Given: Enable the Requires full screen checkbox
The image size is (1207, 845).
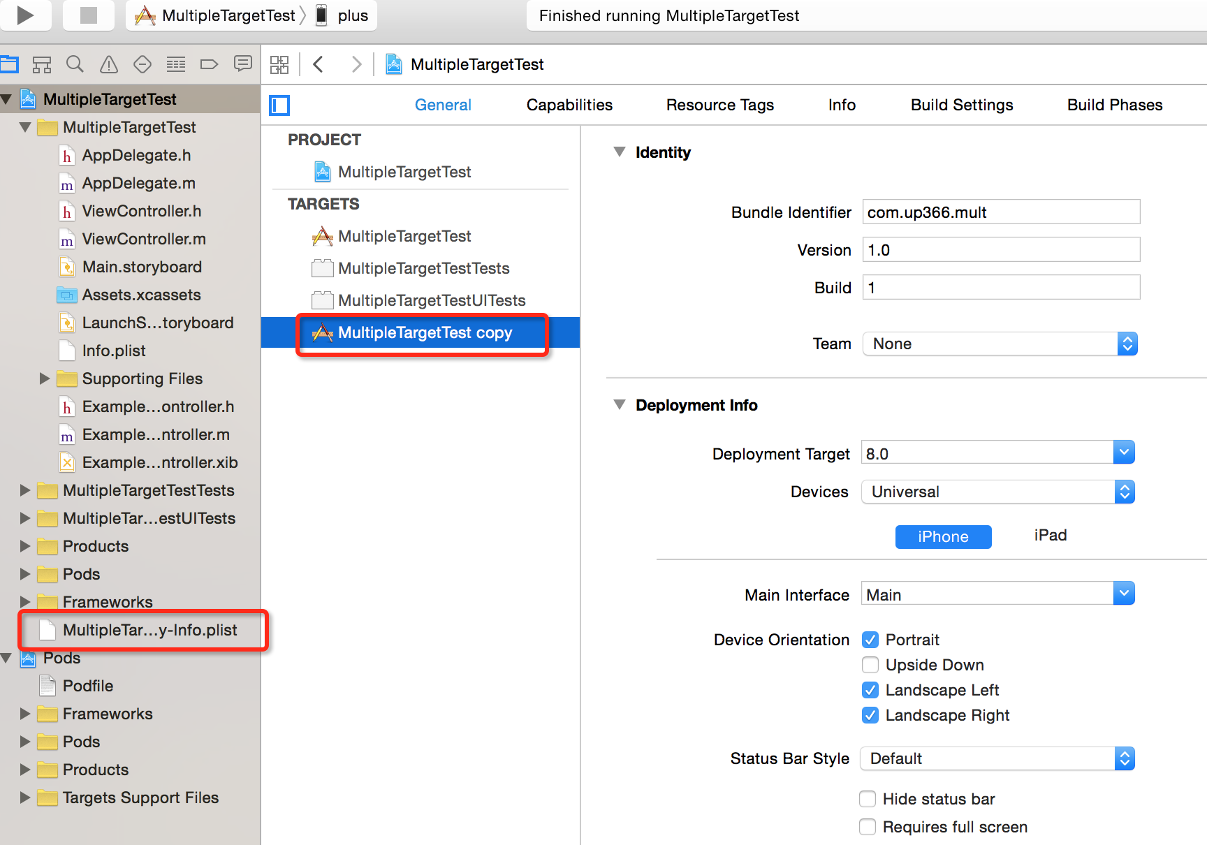Looking at the screenshot, I should pyautogui.click(x=868, y=827).
